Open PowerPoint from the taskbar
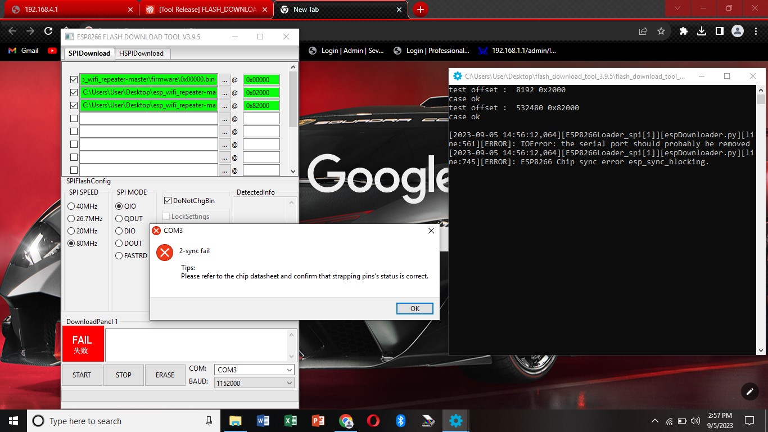The width and height of the screenshot is (768, 432). click(318, 421)
